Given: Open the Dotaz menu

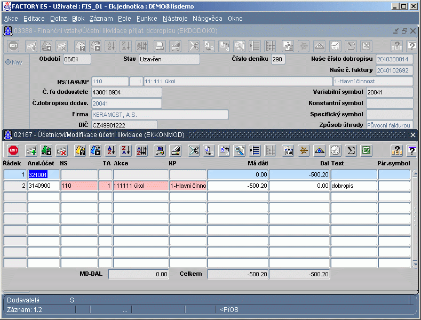Looking at the screenshot, I should [59, 19].
